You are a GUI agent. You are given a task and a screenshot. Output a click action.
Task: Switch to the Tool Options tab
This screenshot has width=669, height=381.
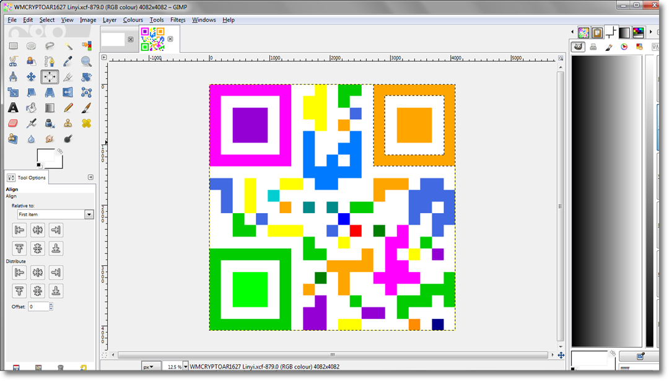pyautogui.click(x=27, y=177)
